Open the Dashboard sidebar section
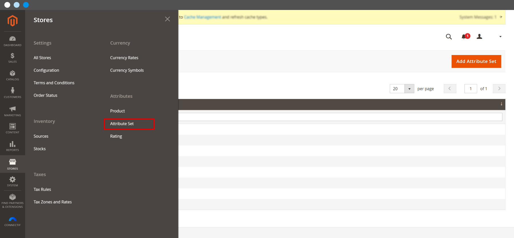Viewport: 514px width, 238px height. (13, 41)
